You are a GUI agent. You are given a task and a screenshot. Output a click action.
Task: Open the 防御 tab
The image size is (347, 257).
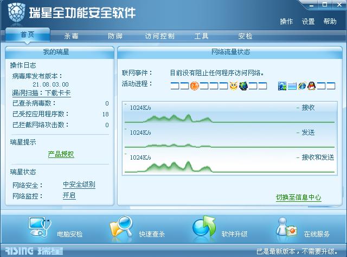point(115,36)
